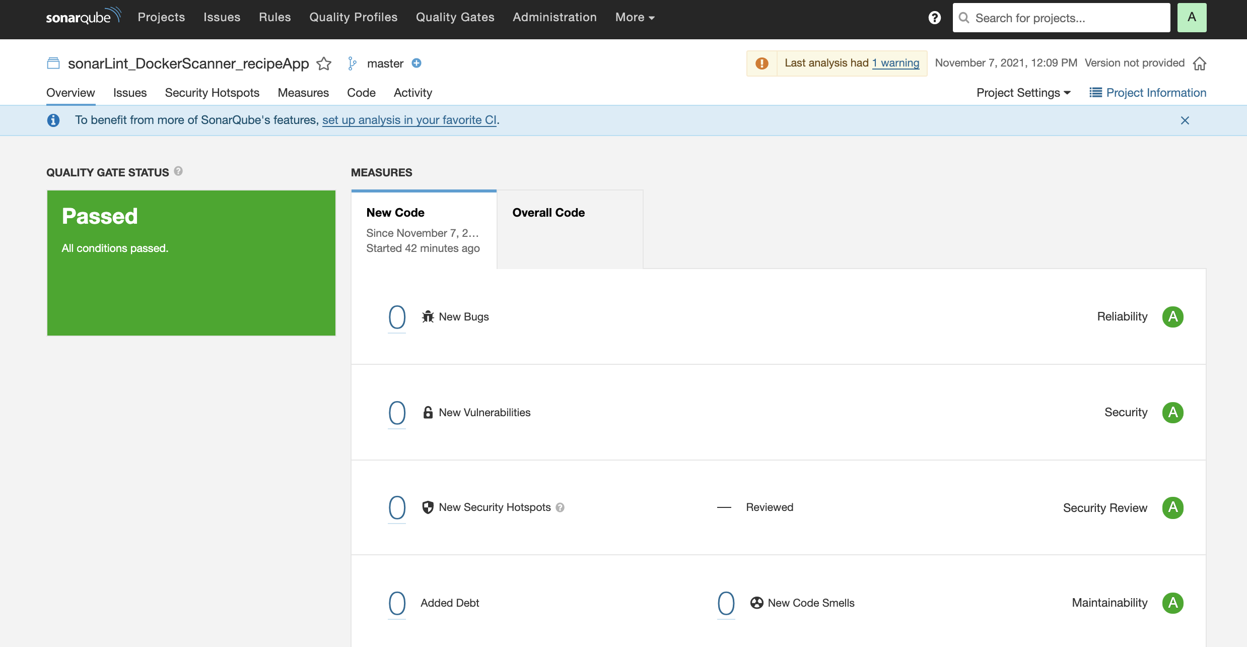Click the Security A rating badge
This screenshot has height=647, width=1247.
(1173, 413)
